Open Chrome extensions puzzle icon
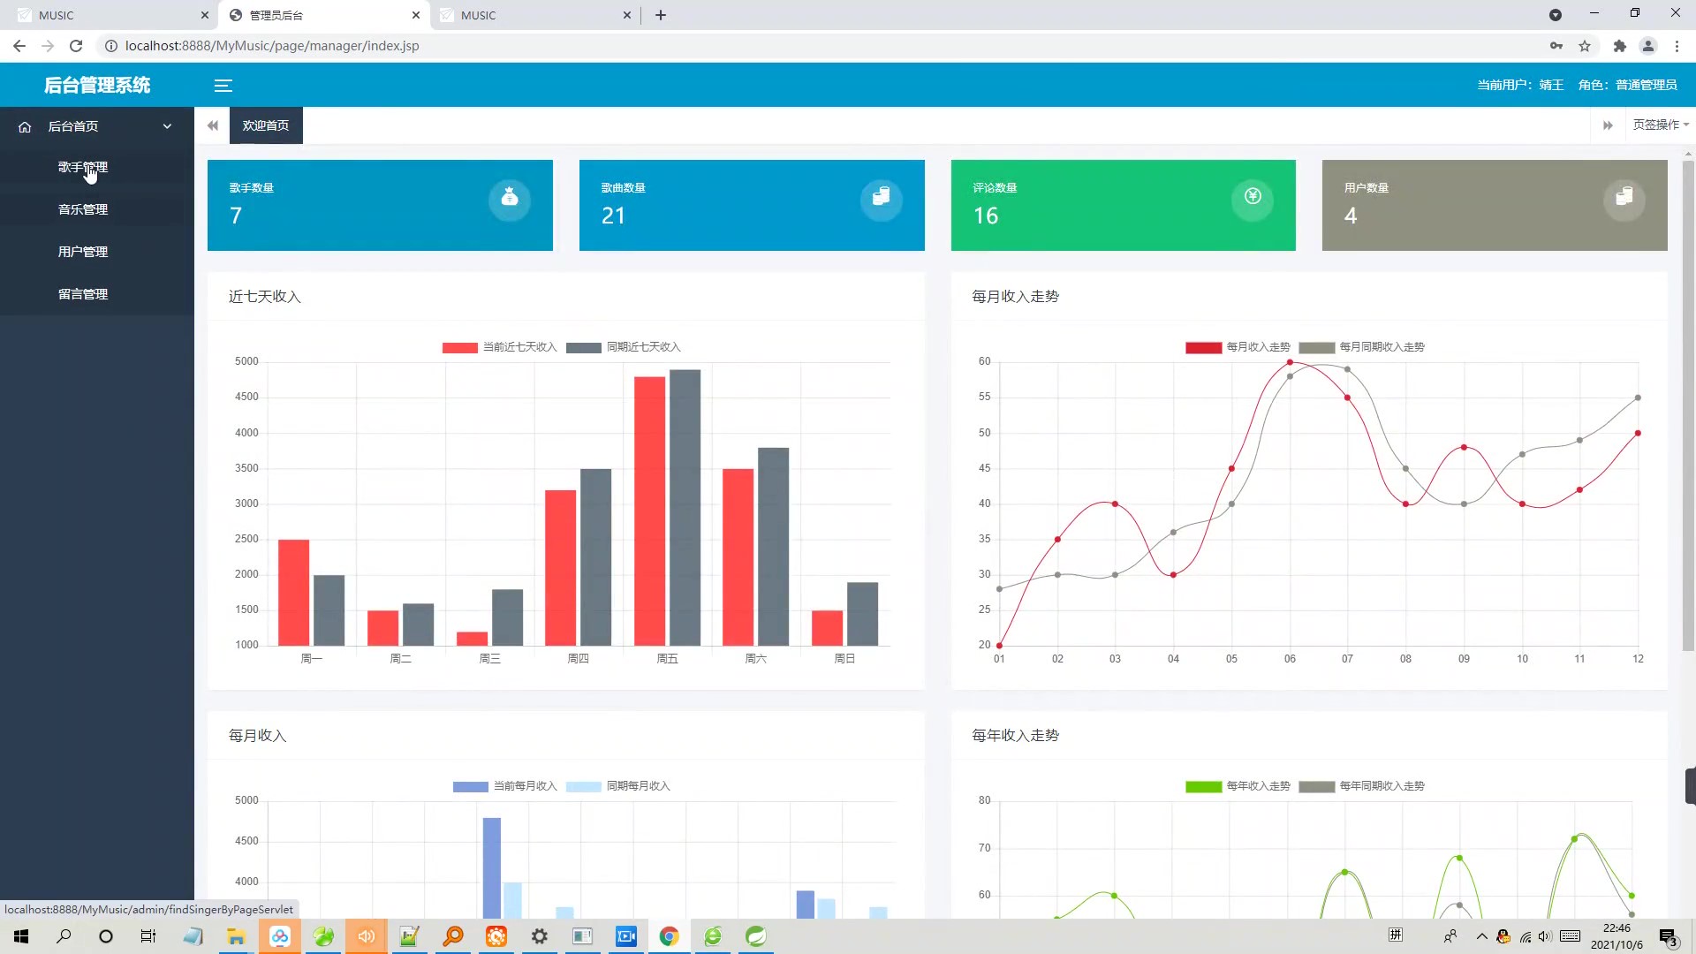The width and height of the screenshot is (1696, 954). point(1619,46)
